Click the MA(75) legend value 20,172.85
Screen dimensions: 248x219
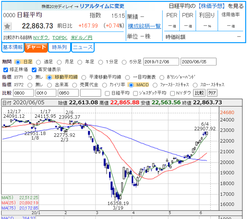coord(29,208)
